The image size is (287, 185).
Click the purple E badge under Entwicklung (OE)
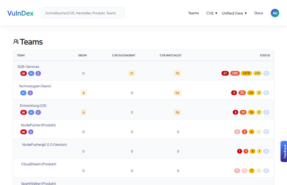click(x=38, y=113)
